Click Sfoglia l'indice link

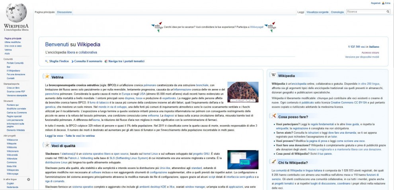pyautogui.click(x=59, y=61)
